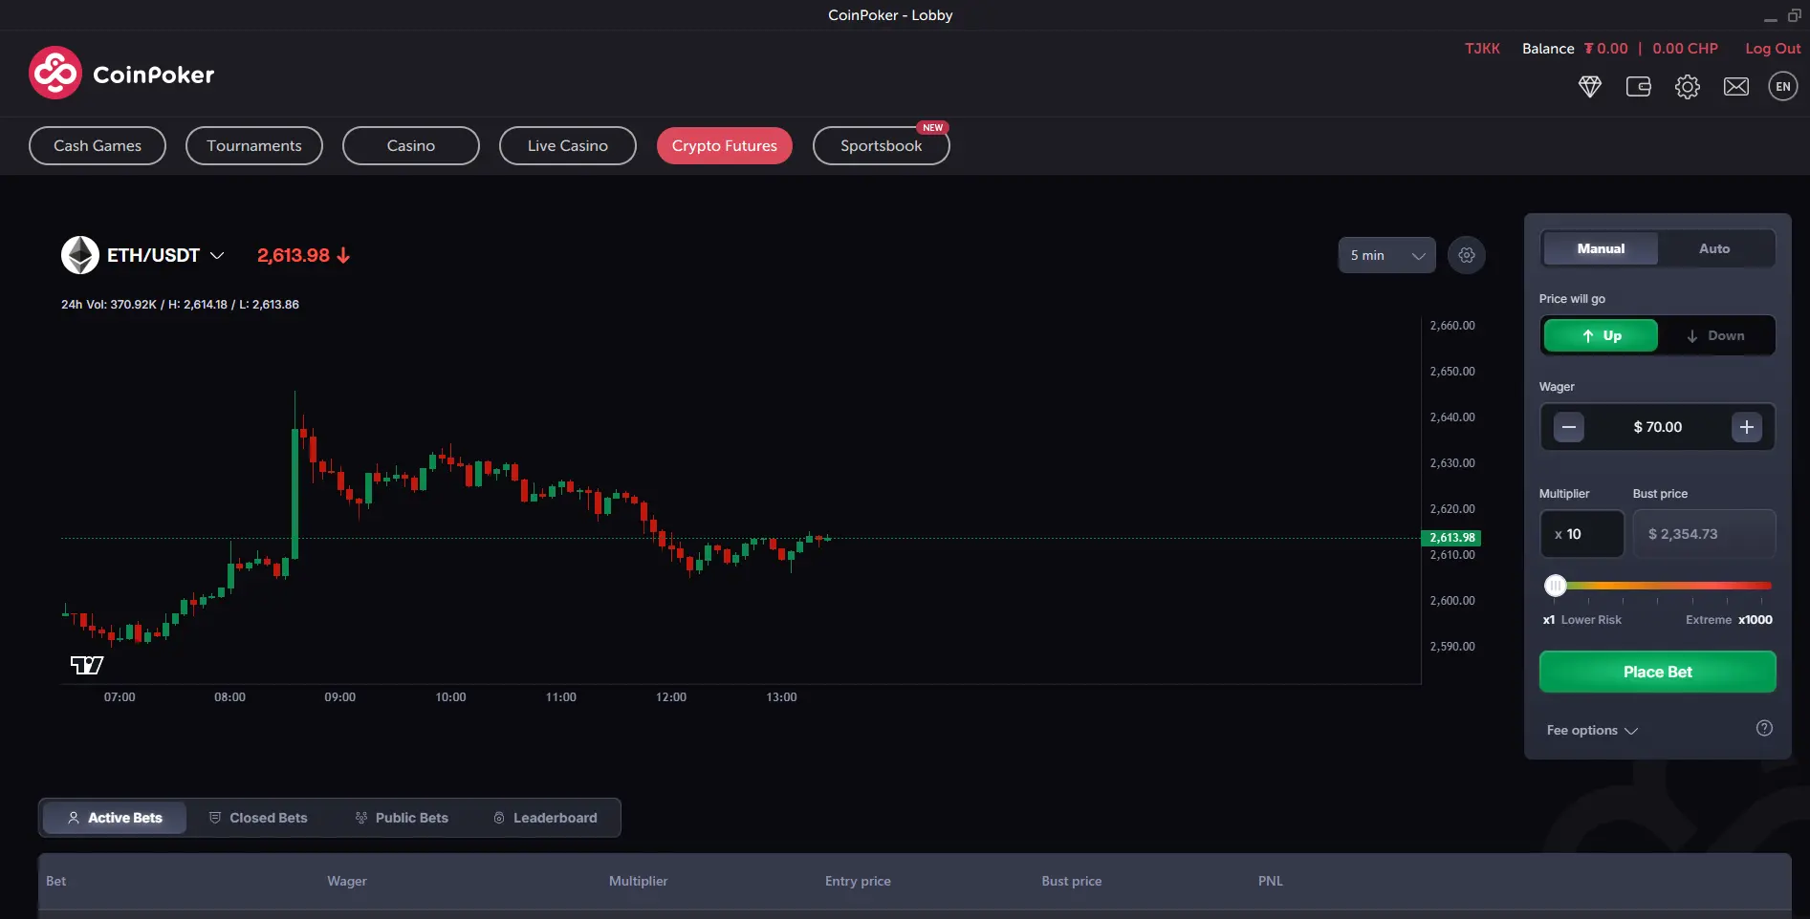Click the minus button to decrease wager
The image size is (1810, 919).
(x=1568, y=427)
